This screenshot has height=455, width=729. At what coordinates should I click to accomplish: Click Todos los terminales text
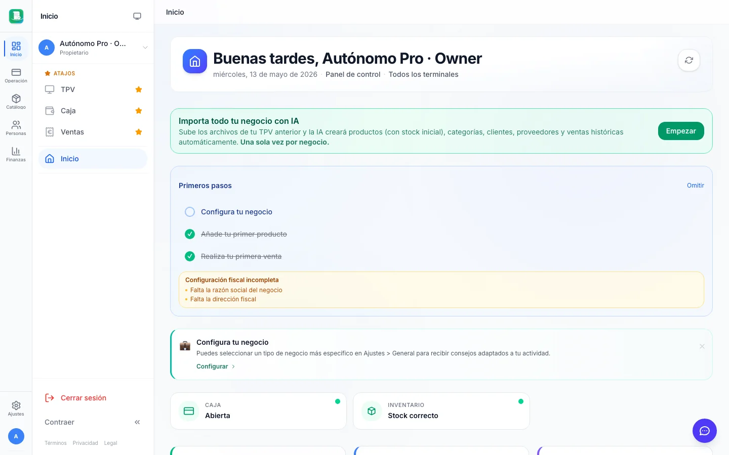coord(423,74)
